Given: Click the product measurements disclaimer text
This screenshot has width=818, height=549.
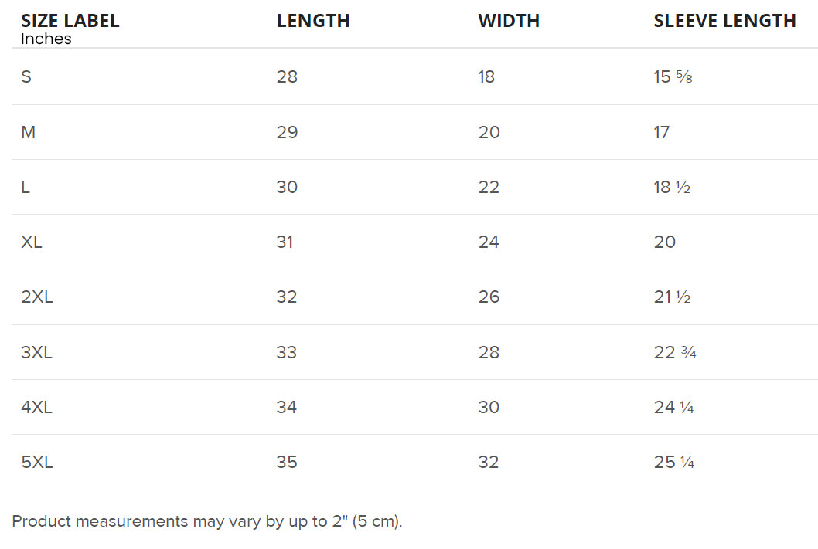Looking at the screenshot, I should pyautogui.click(x=207, y=521).
